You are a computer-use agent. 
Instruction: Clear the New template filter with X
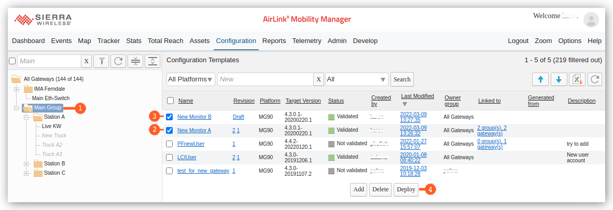pos(318,79)
